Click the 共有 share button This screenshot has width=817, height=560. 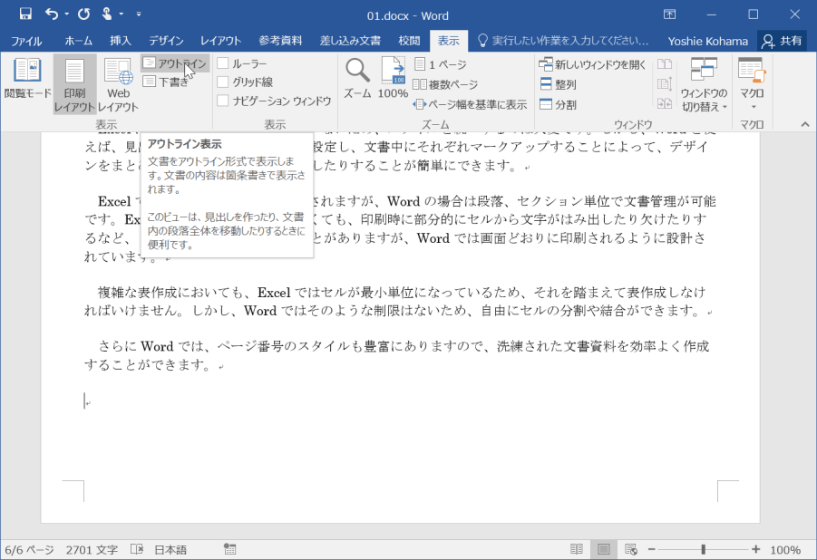[782, 41]
